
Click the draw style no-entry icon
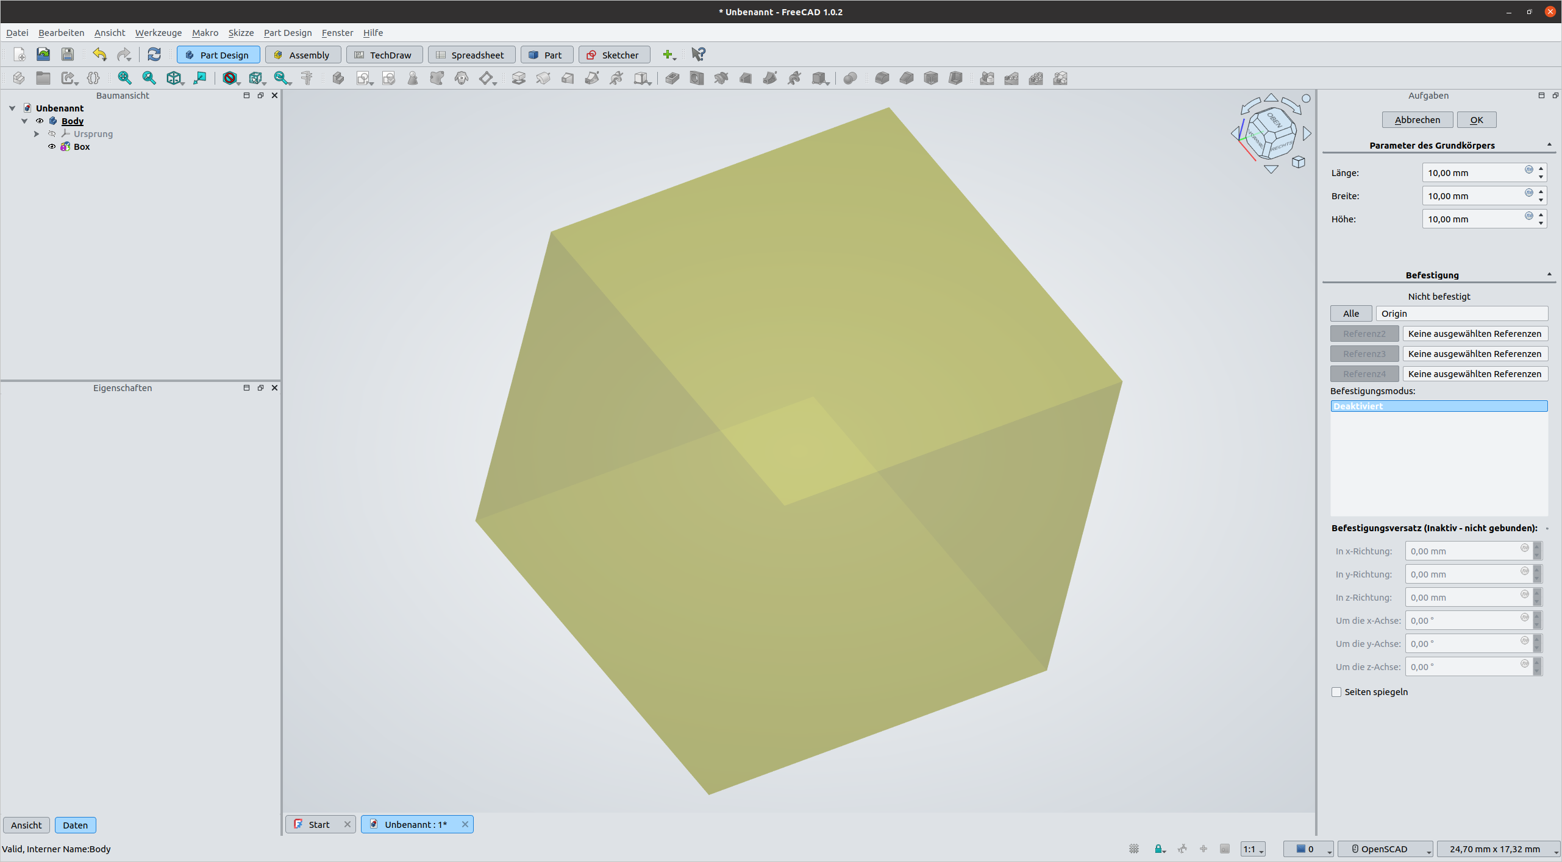coord(229,78)
